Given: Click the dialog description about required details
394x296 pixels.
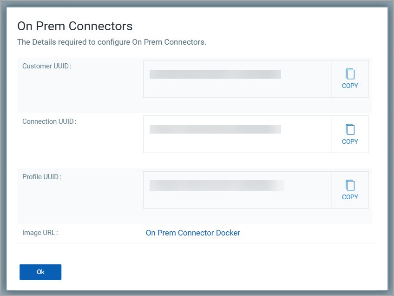Looking at the screenshot, I should [112, 42].
